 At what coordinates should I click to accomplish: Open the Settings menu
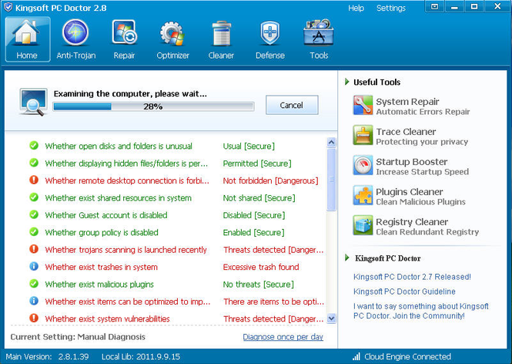pyautogui.click(x=390, y=8)
